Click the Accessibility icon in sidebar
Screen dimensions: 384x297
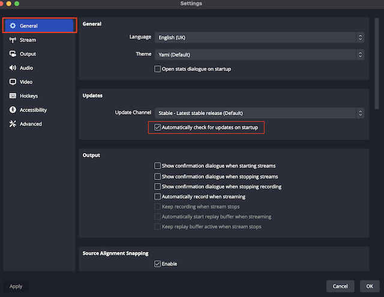click(x=13, y=110)
